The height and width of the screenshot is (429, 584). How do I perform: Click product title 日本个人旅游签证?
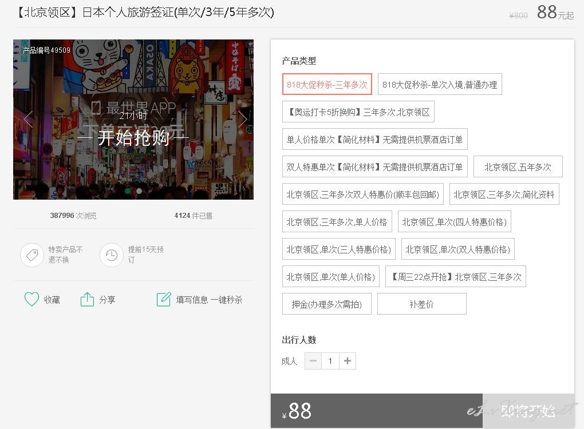click(x=147, y=12)
